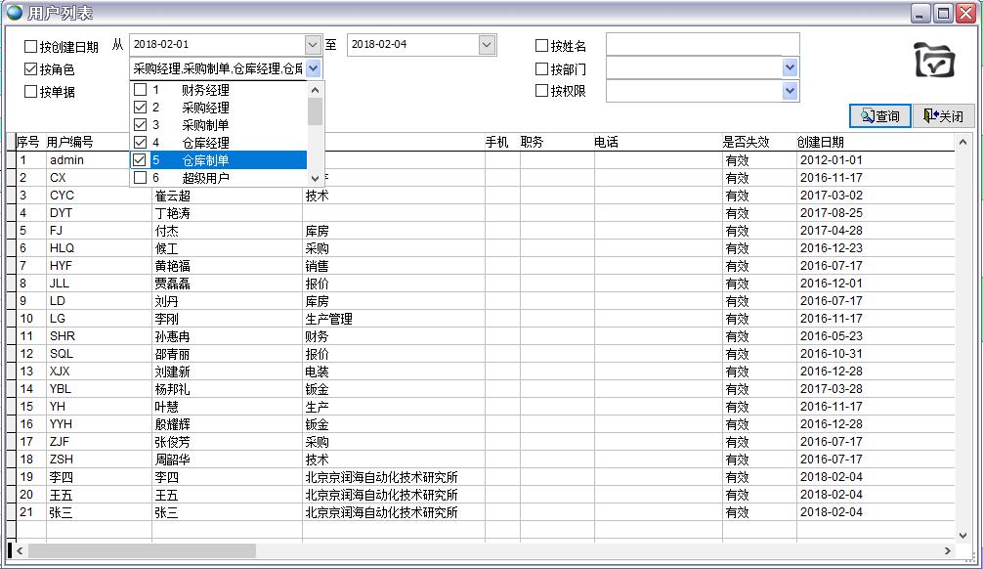Enable the 按创建日期 checkbox
This screenshot has width=983, height=569.
coord(31,46)
